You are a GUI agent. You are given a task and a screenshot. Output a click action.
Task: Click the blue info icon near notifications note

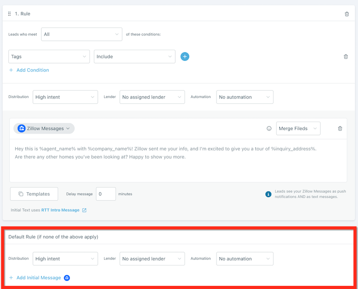coord(268,194)
